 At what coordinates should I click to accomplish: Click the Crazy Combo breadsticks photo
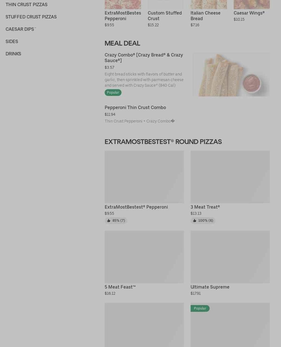coord(231,74)
